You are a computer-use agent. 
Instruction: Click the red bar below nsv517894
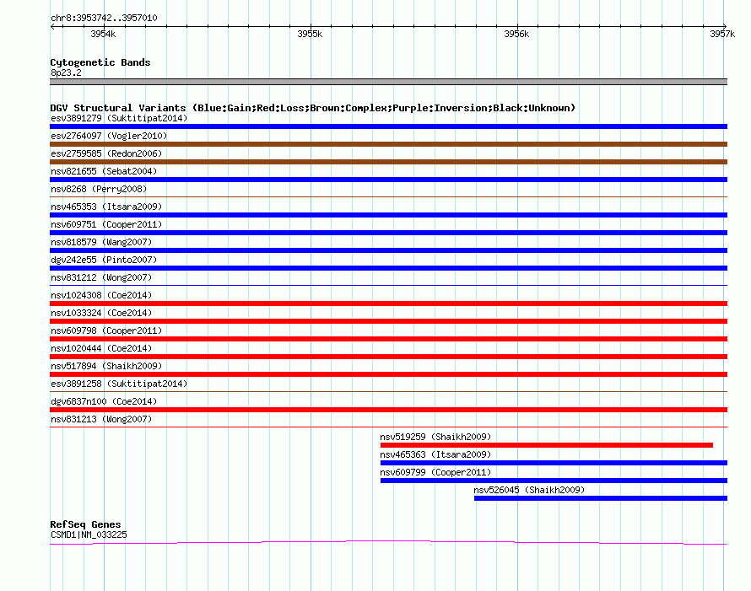[388, 374]
